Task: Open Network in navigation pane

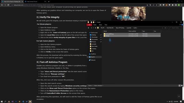Action: tap(93, 60)
